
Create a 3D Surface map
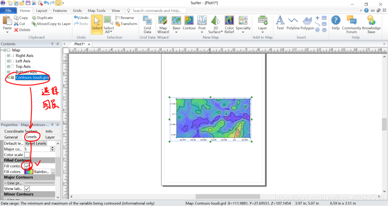pyautogui.click(x=216, y=24)
